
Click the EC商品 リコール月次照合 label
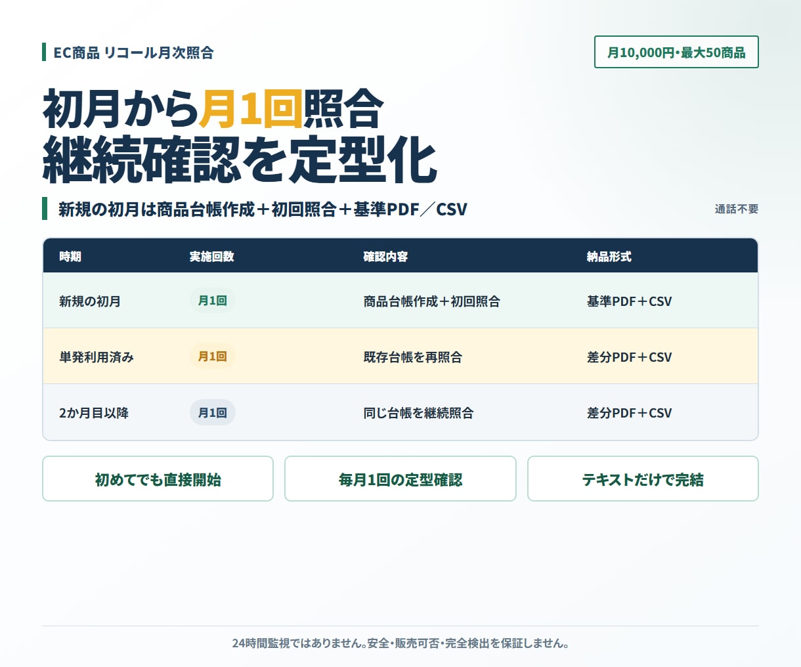pyautogui.click(x=133, y=53)
